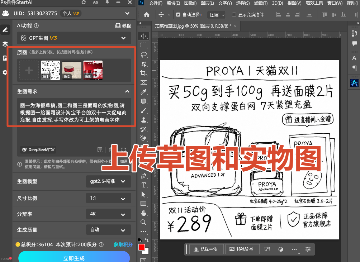Open the 分辨率 4K dropdown
This screenshot has width=360, height=262.
pos(108,214)
